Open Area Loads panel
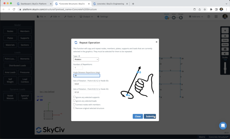The image size is (230, 139). click(10, 72)
